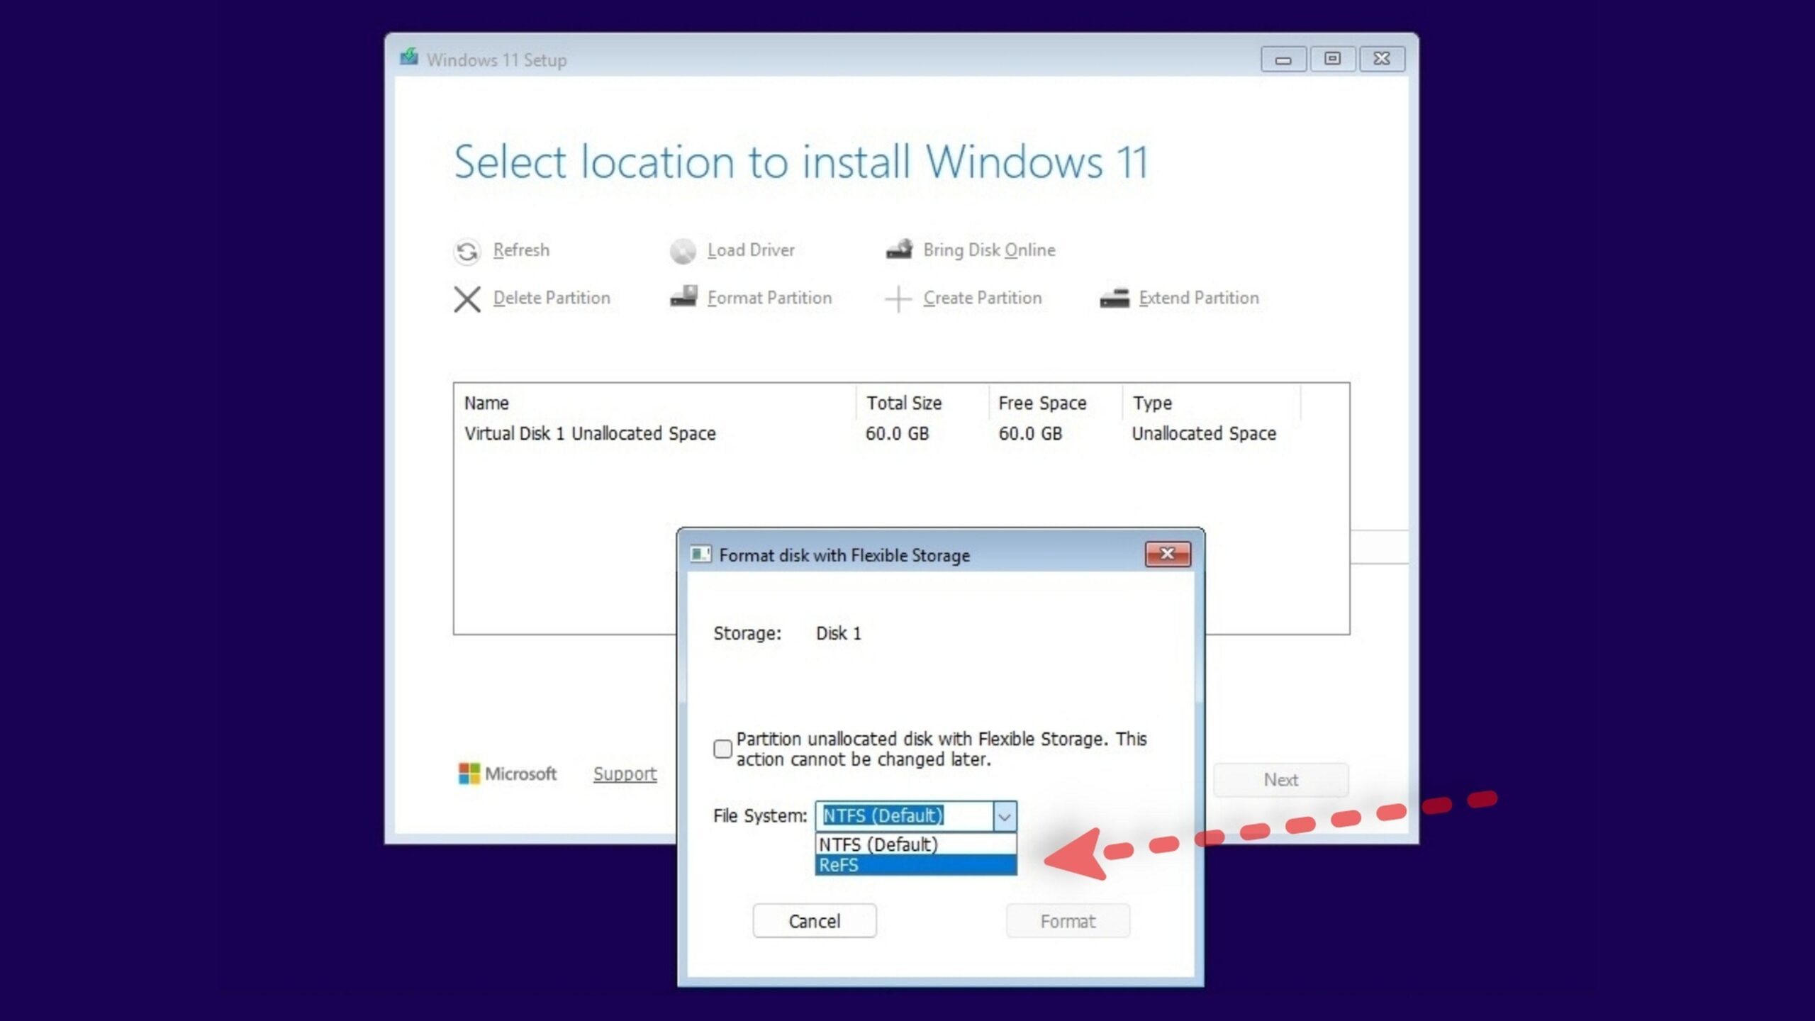
Task: Click the Disk 1 storage value
Action: pyautogui.click(x=839, y=633)
